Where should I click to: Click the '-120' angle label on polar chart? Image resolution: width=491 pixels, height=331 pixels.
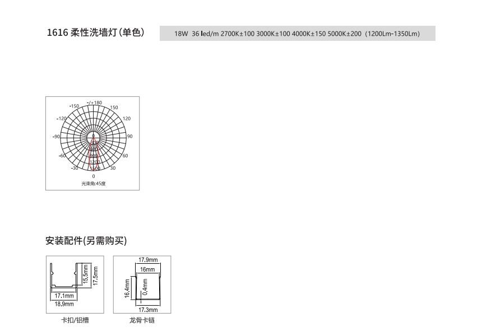click(x=62, y=119)
